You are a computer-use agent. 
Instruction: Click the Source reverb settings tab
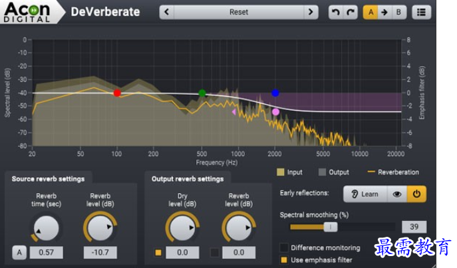tap(48, 178)
